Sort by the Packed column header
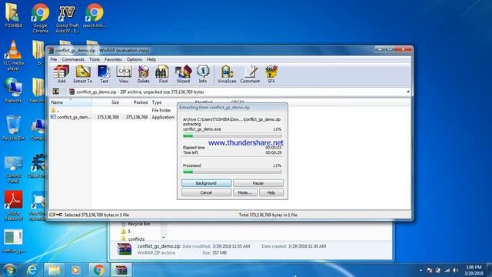The image size is (492, 277). (135, 102)
